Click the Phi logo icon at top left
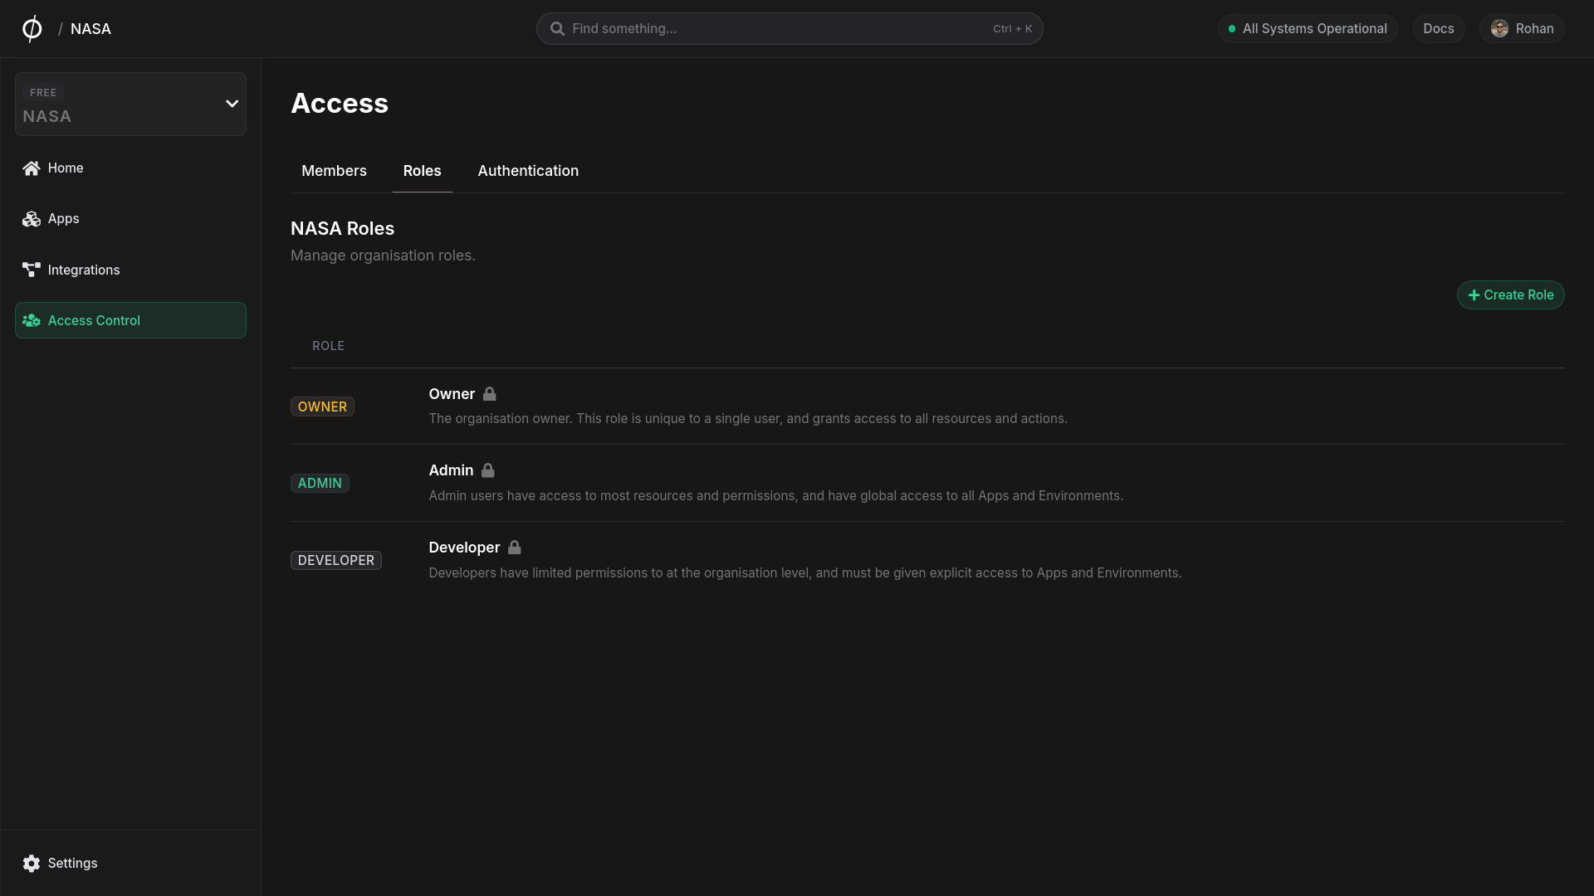 (x=32, y=29)
